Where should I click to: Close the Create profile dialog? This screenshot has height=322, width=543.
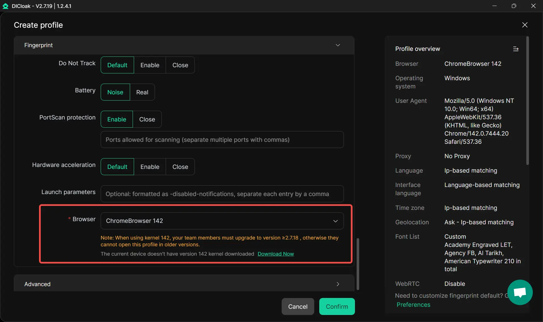tap(525, 25)
